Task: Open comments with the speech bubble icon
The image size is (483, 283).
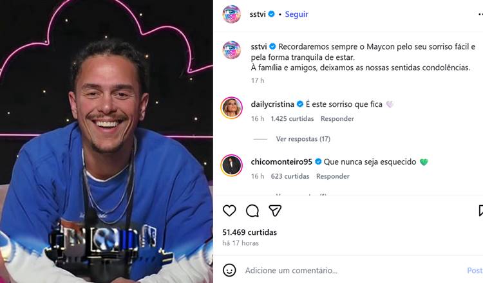Action: (x=252, y=211)
